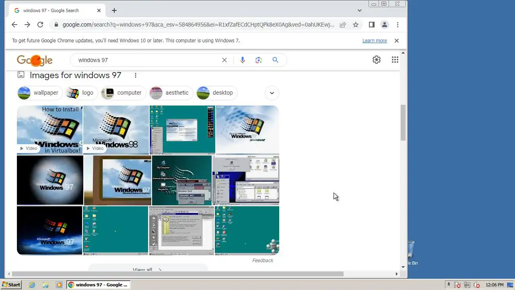Submit search with magnifier icon

point(275,60)
